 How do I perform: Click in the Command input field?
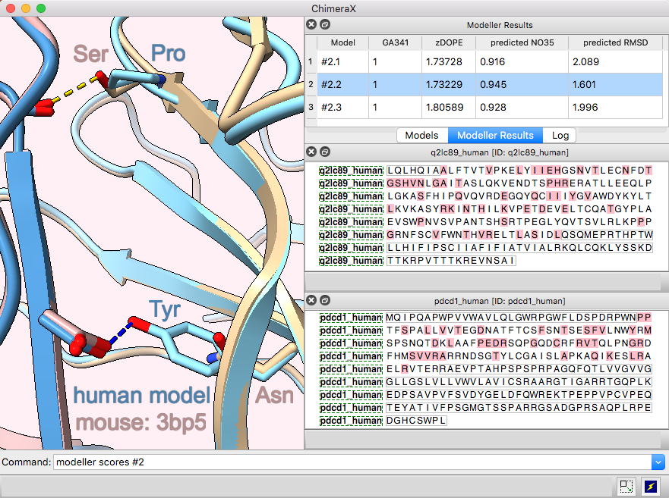[x=349, y=462]
